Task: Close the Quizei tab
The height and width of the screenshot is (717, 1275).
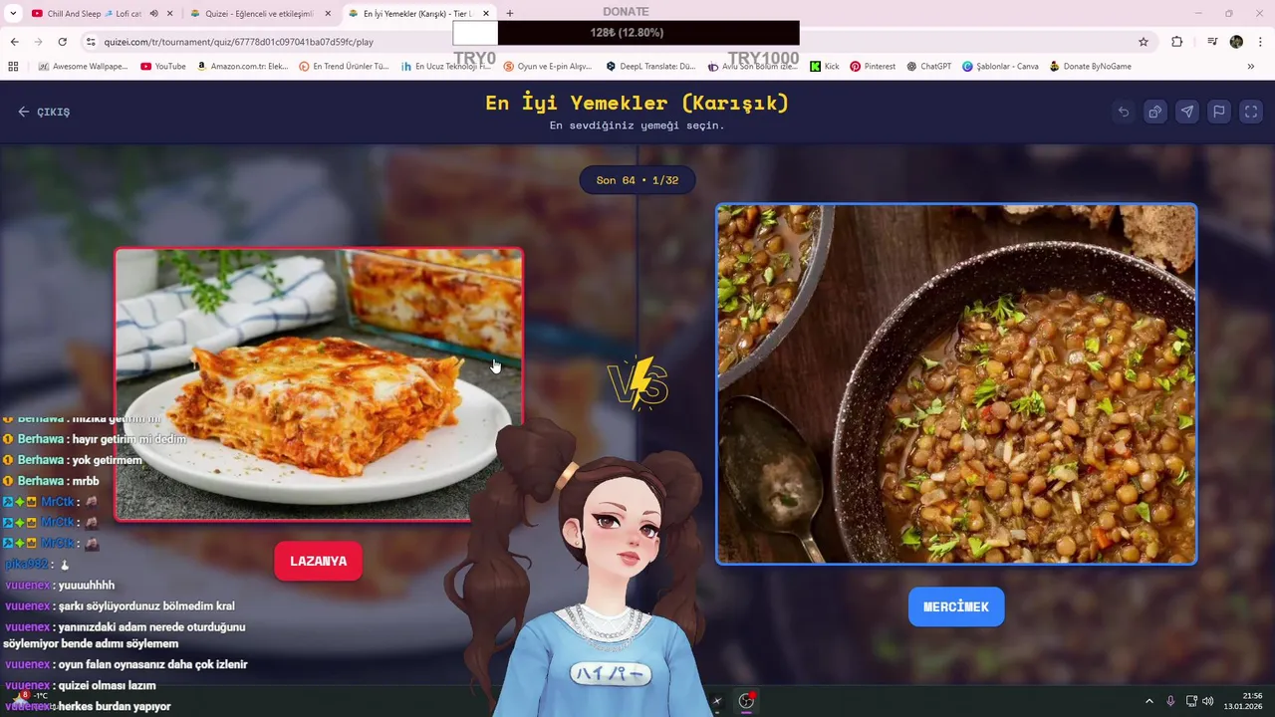Action: pyautogui.click(x=328, y=14)
